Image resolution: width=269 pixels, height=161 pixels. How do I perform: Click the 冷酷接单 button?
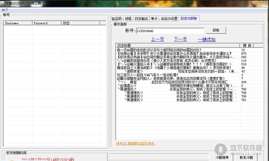coord(222,157)
